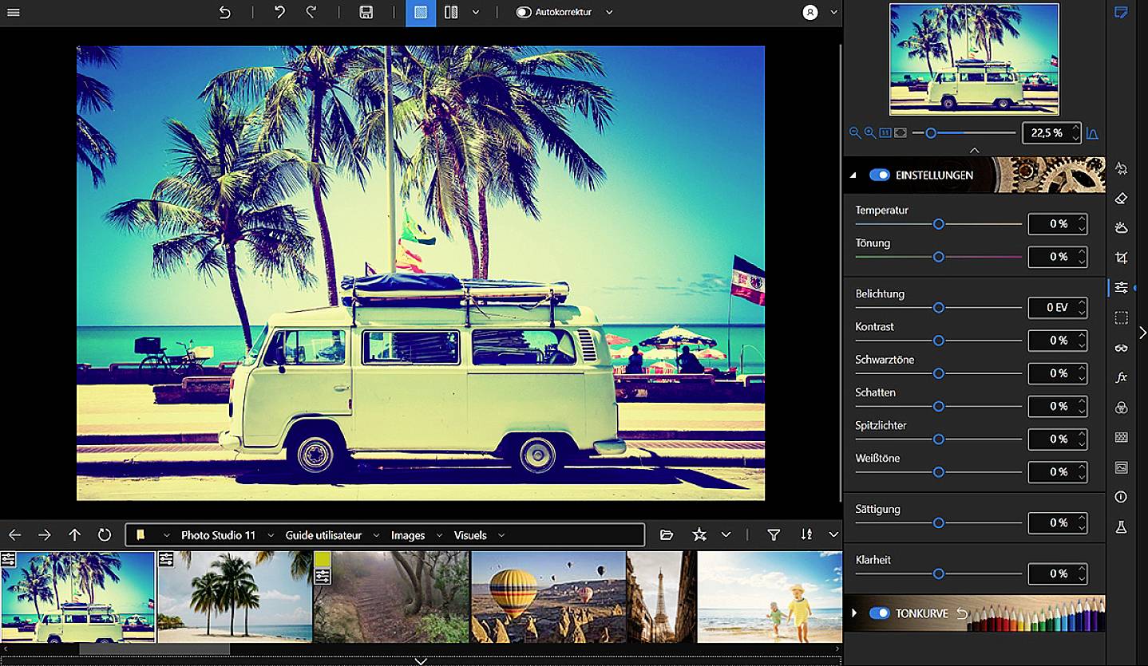Click the Photo Studio 11 breadcrumb
Image resolution: width=1148 pixels, height=666 pixels.
(x=218, y=535)
